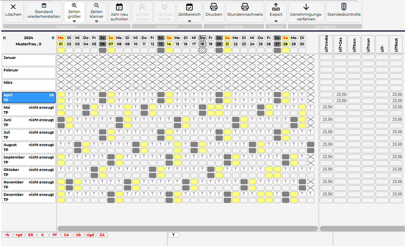The image size is (405, 246).
Task: Select the April month row
Action: pos(29,98)
